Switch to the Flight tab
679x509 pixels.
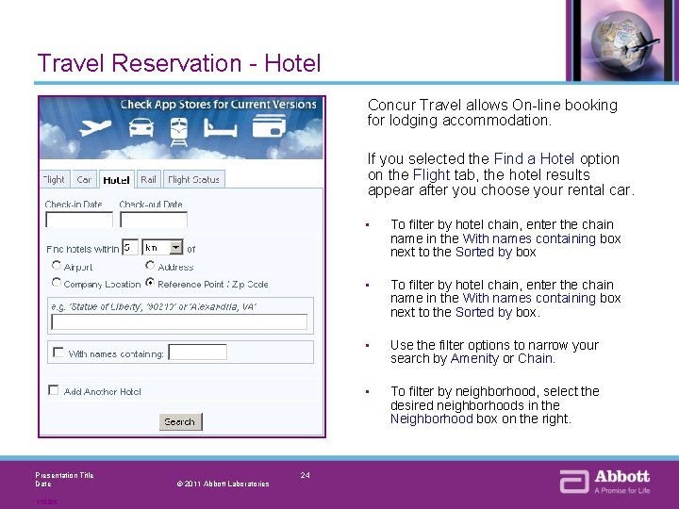55,179
